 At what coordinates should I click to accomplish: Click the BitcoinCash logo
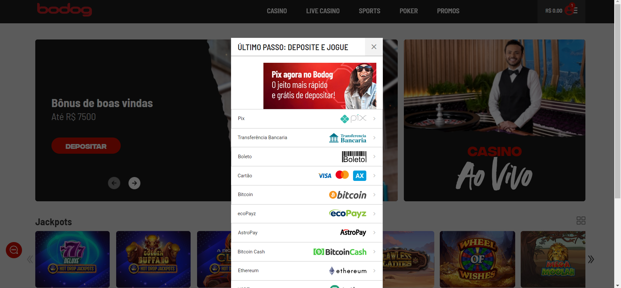[x=340, y=252]
